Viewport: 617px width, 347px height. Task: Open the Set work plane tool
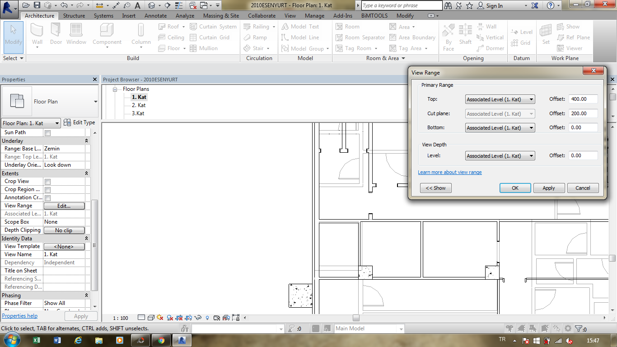[x=546, y=35]
